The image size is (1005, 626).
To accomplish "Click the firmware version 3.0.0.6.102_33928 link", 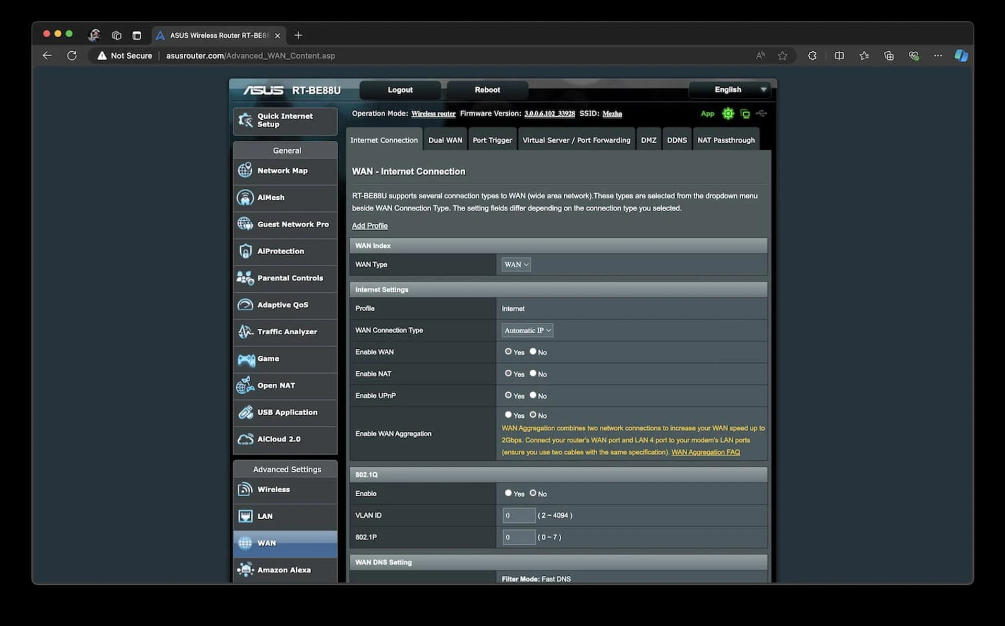I will pos(550,113).
